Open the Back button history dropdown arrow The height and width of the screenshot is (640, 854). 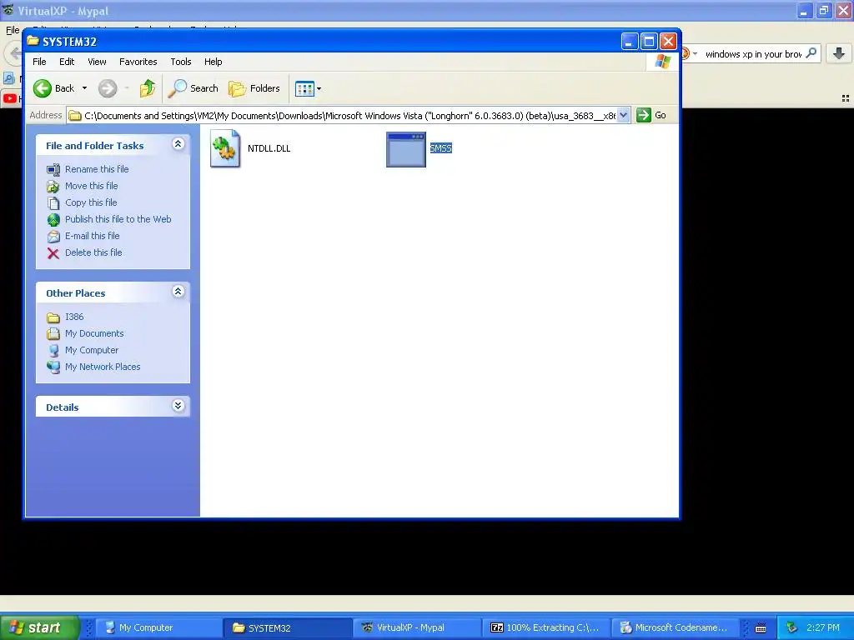coord(84,88)
